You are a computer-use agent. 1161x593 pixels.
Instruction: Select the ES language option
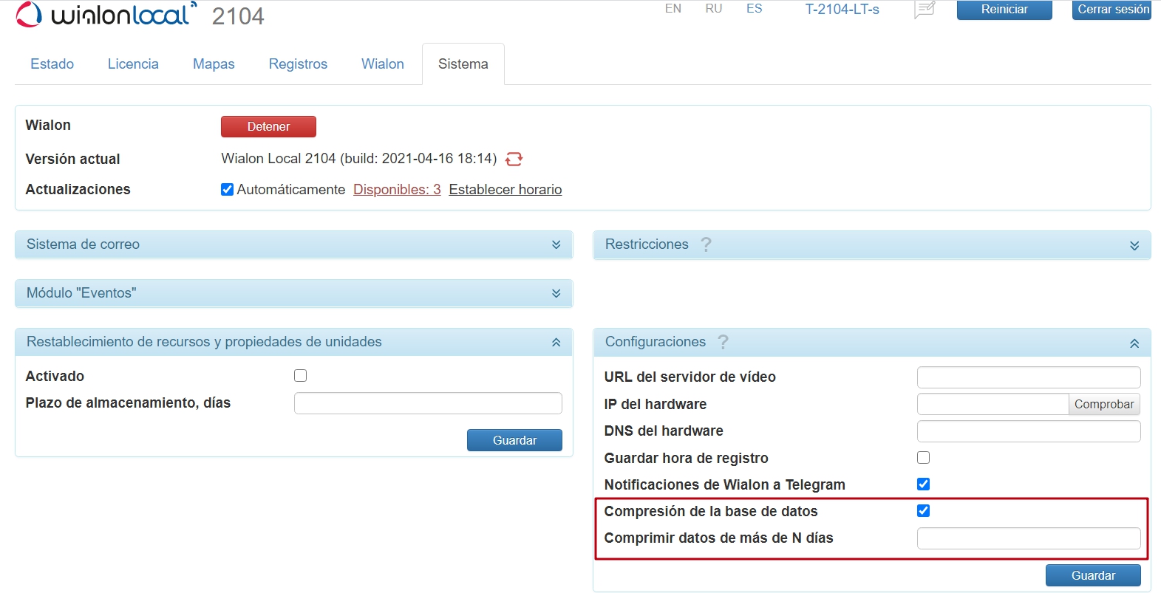(x=754, y=9)
